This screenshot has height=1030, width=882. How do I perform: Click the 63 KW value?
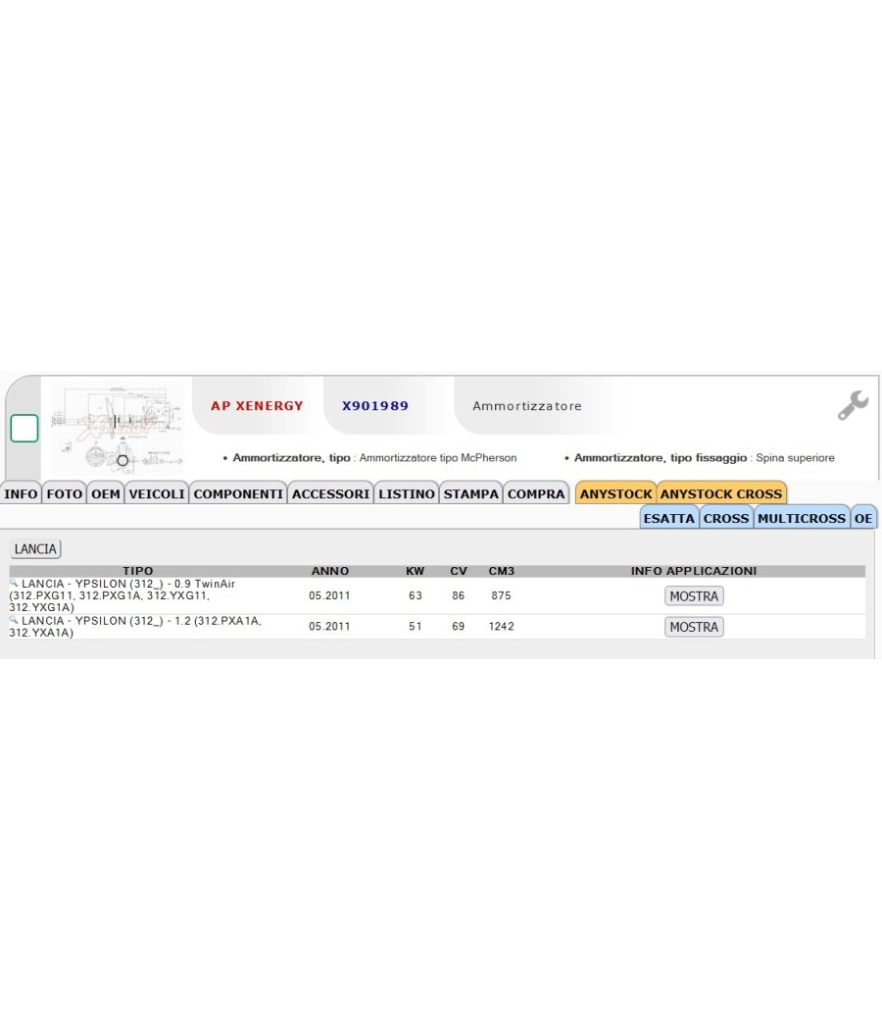(415, 595)
